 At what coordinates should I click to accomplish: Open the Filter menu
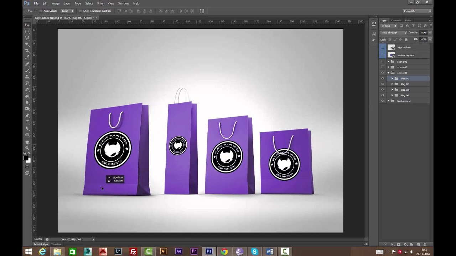point(100,3)
